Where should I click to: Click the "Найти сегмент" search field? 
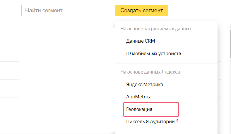tap(65, 11)
